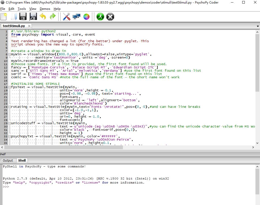Stop the script with X icon
The height and width of the screenshot is (205, 260).
tap(110, 17)
